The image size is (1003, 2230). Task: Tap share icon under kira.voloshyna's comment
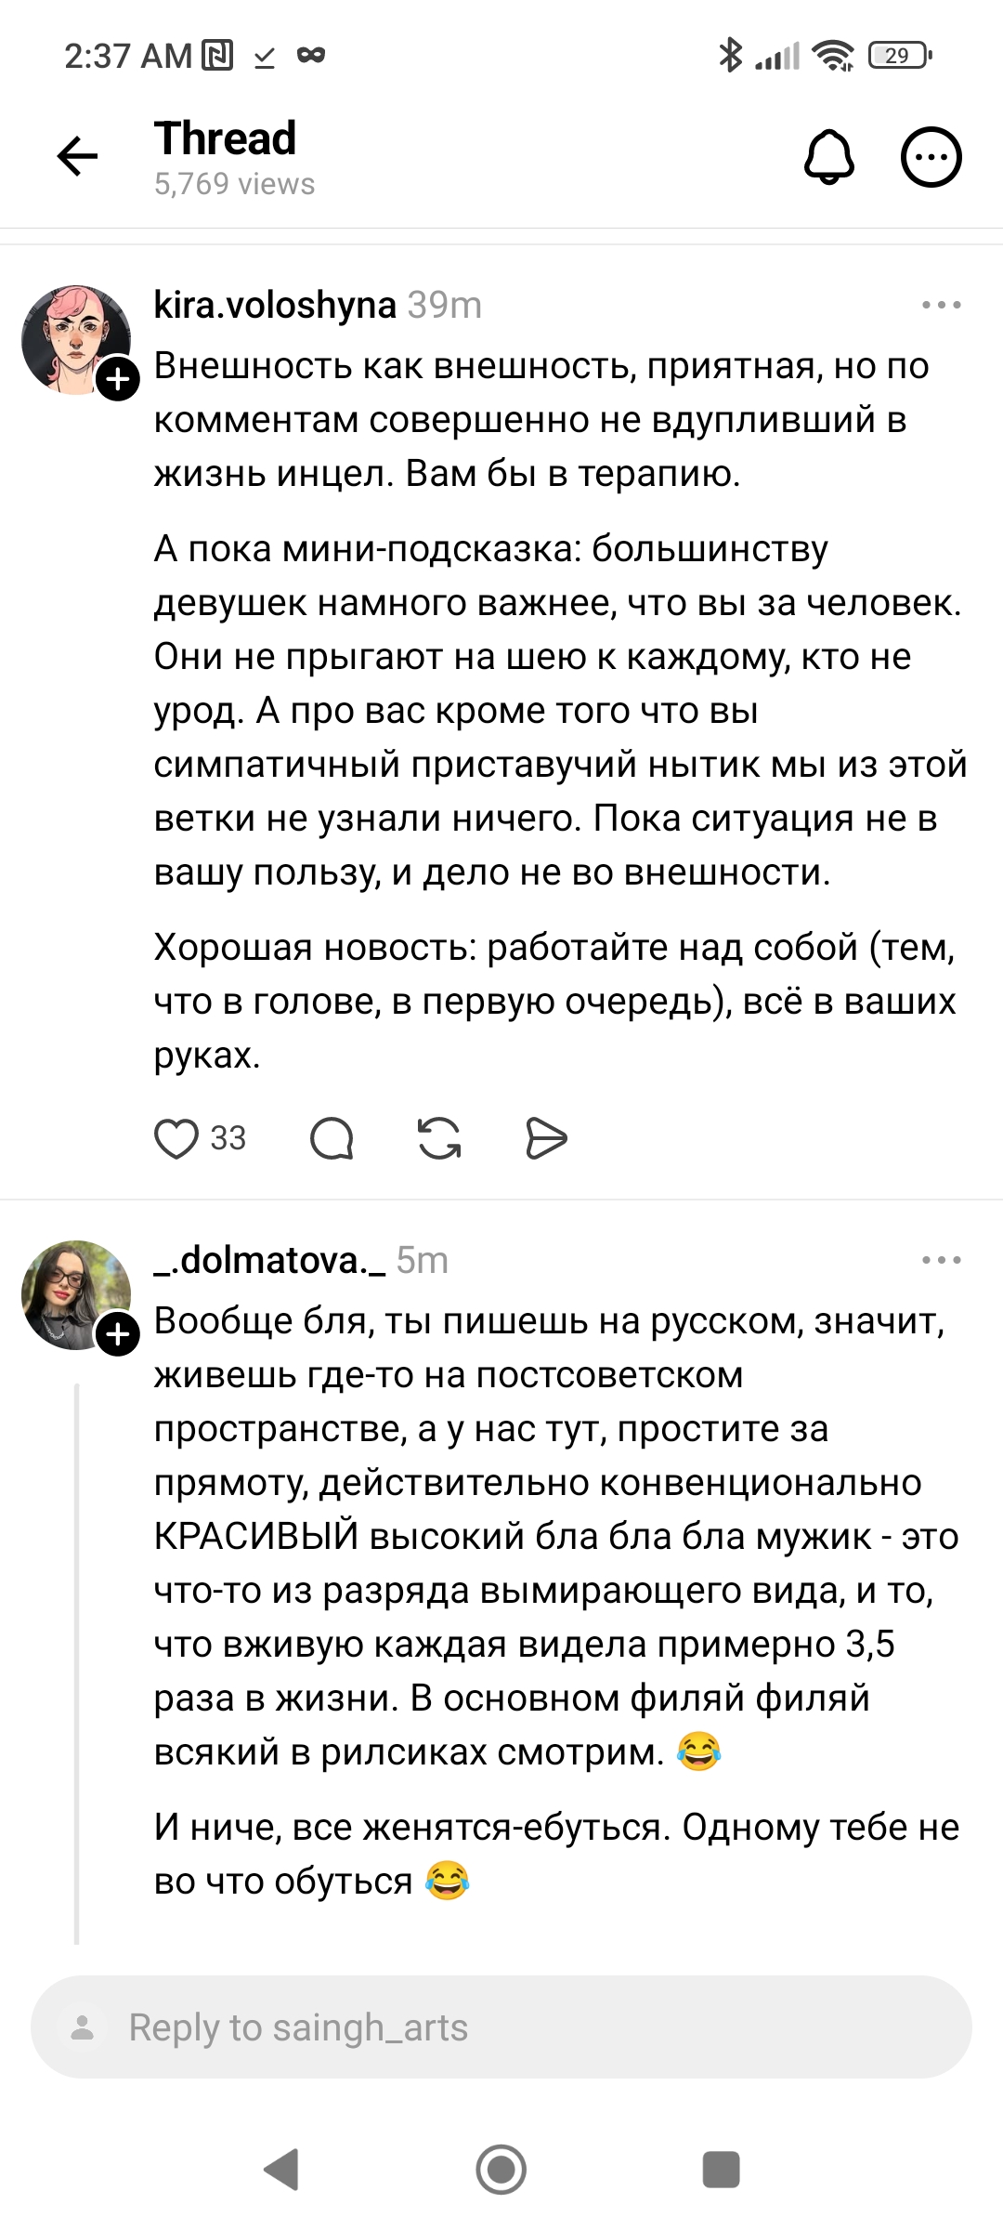[x=546, y=1139]
